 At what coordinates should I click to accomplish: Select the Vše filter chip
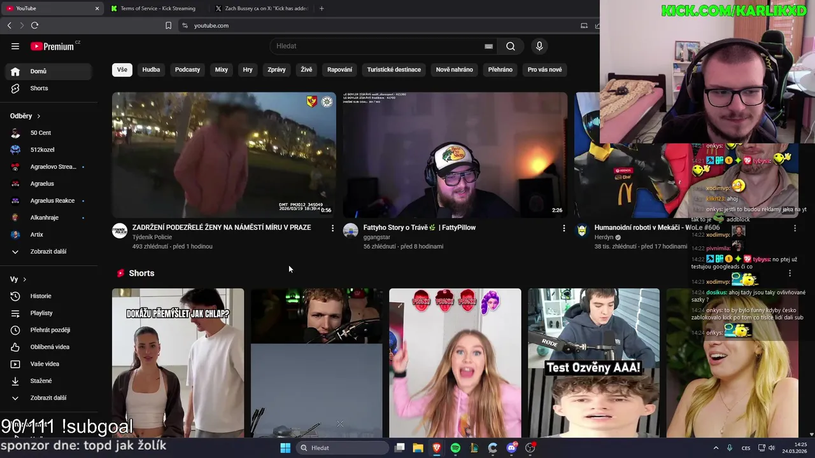tap(122, 69)
